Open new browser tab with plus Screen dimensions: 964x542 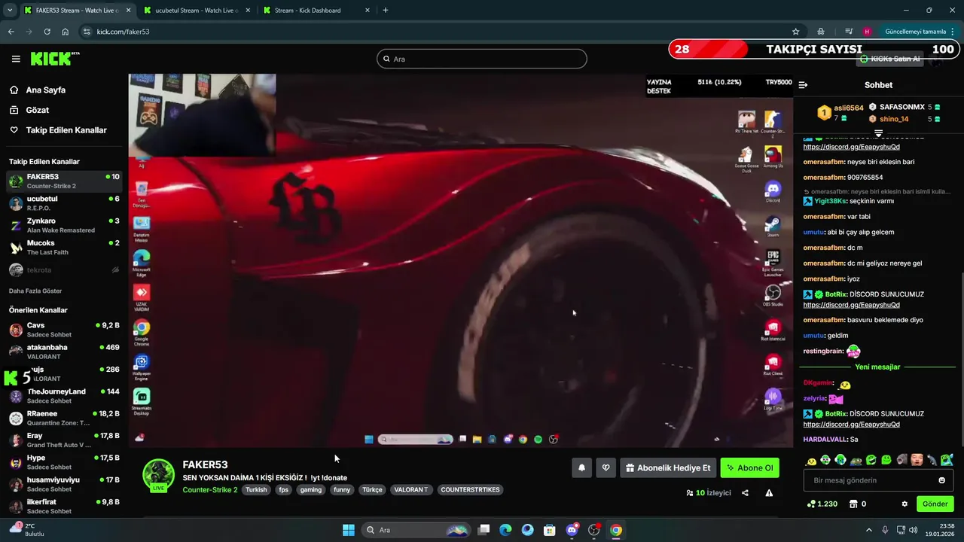click(386, 10)
